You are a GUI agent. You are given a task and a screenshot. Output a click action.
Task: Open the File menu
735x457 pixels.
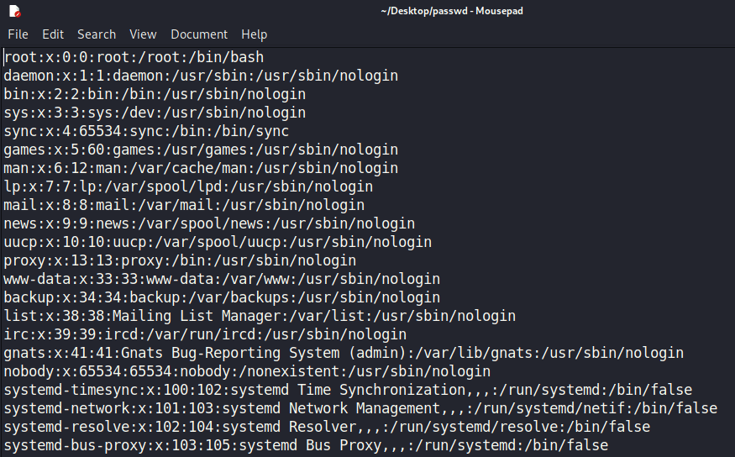point(18,34)
